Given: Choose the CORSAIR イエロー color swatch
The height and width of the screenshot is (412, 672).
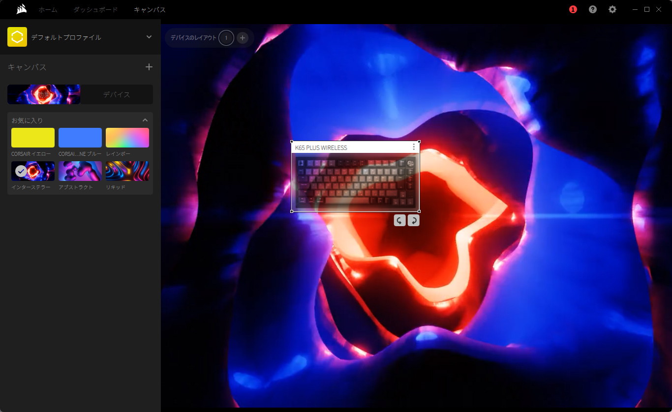Looking at the screenshot, I should tap(33, 138).
